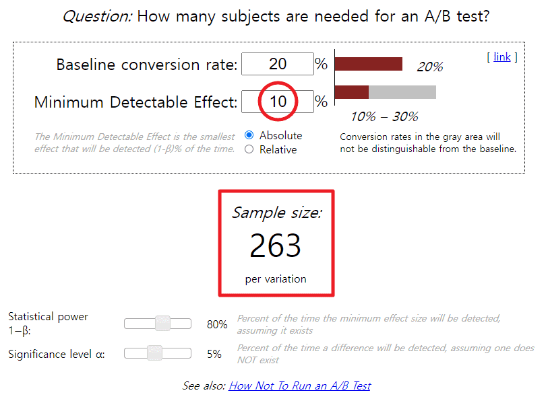Click the 80% statistical power value
548x407 pixels.
click(217, 324)
